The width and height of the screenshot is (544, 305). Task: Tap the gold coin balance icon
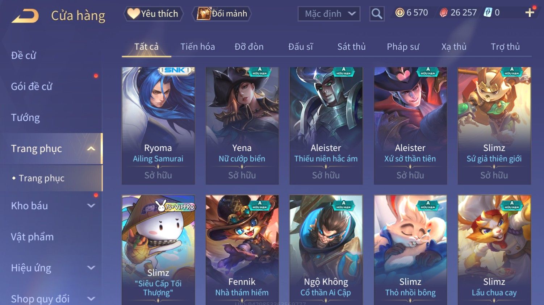coord(399,13)
